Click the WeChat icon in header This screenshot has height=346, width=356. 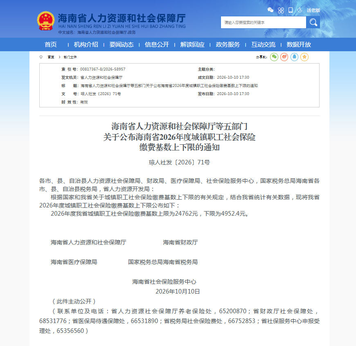[270, 10]
